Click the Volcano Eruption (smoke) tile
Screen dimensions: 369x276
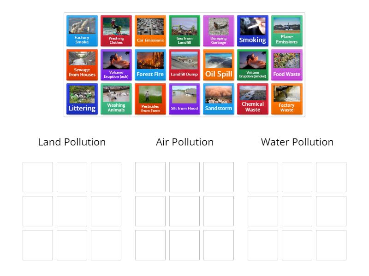tap(252, 64)
